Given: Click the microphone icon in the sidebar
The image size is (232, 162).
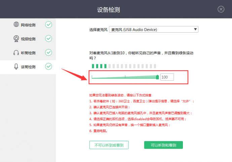Looking at the screenshot, I should [16, 66].
